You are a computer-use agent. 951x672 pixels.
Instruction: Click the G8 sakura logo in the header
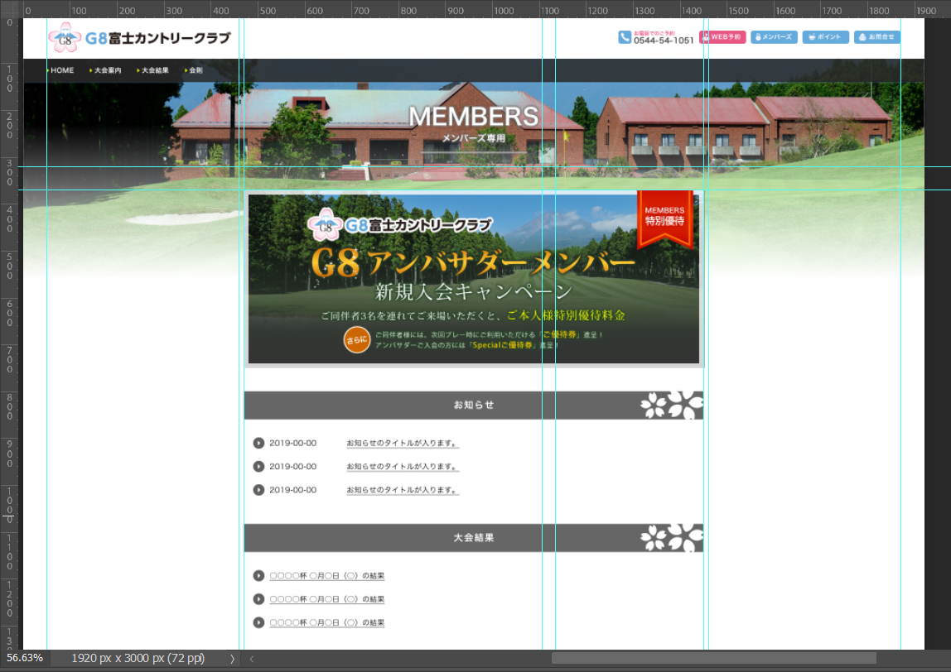click(x=65, y=37)
